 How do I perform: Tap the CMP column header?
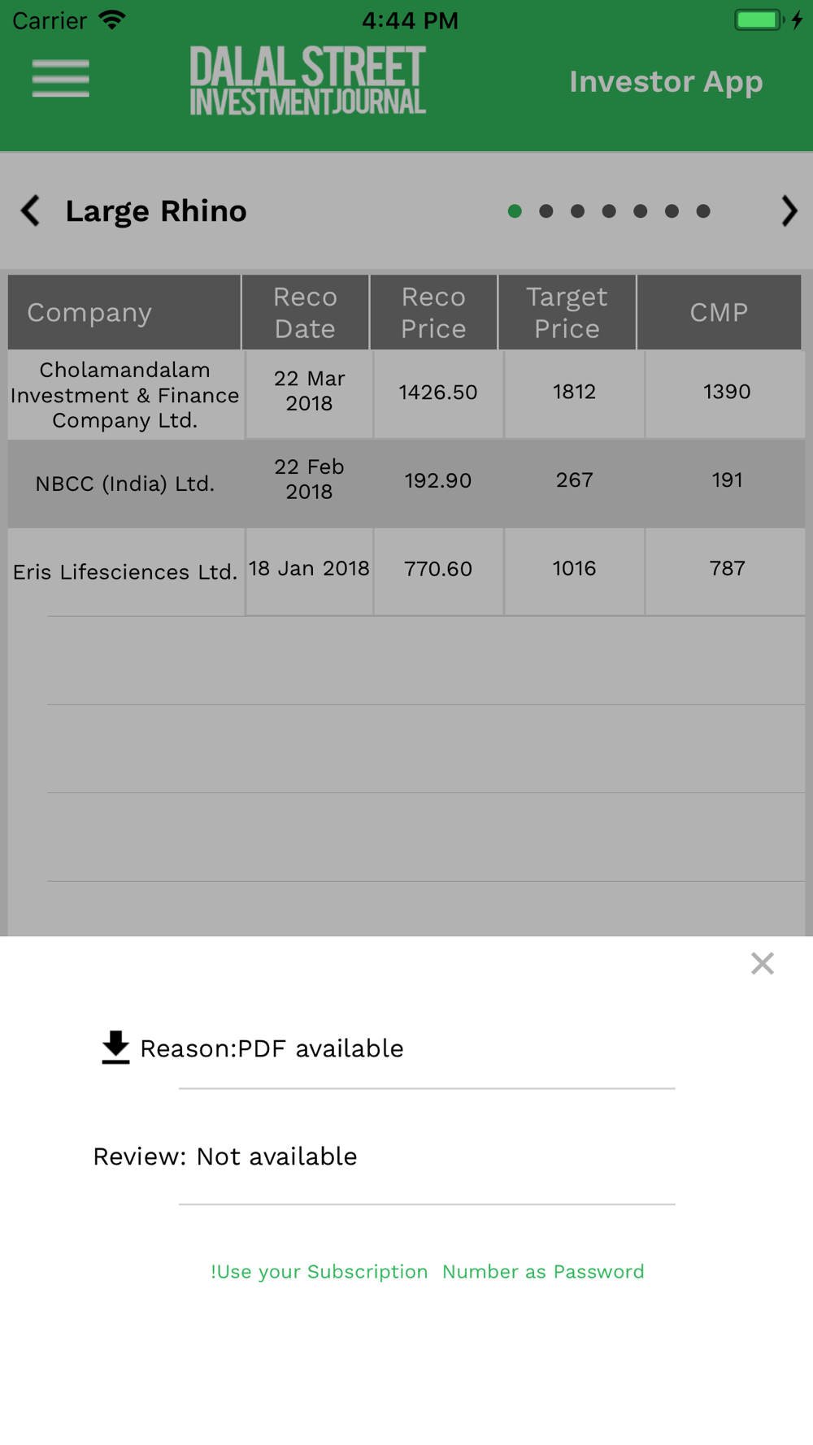(x=719, y=313)
